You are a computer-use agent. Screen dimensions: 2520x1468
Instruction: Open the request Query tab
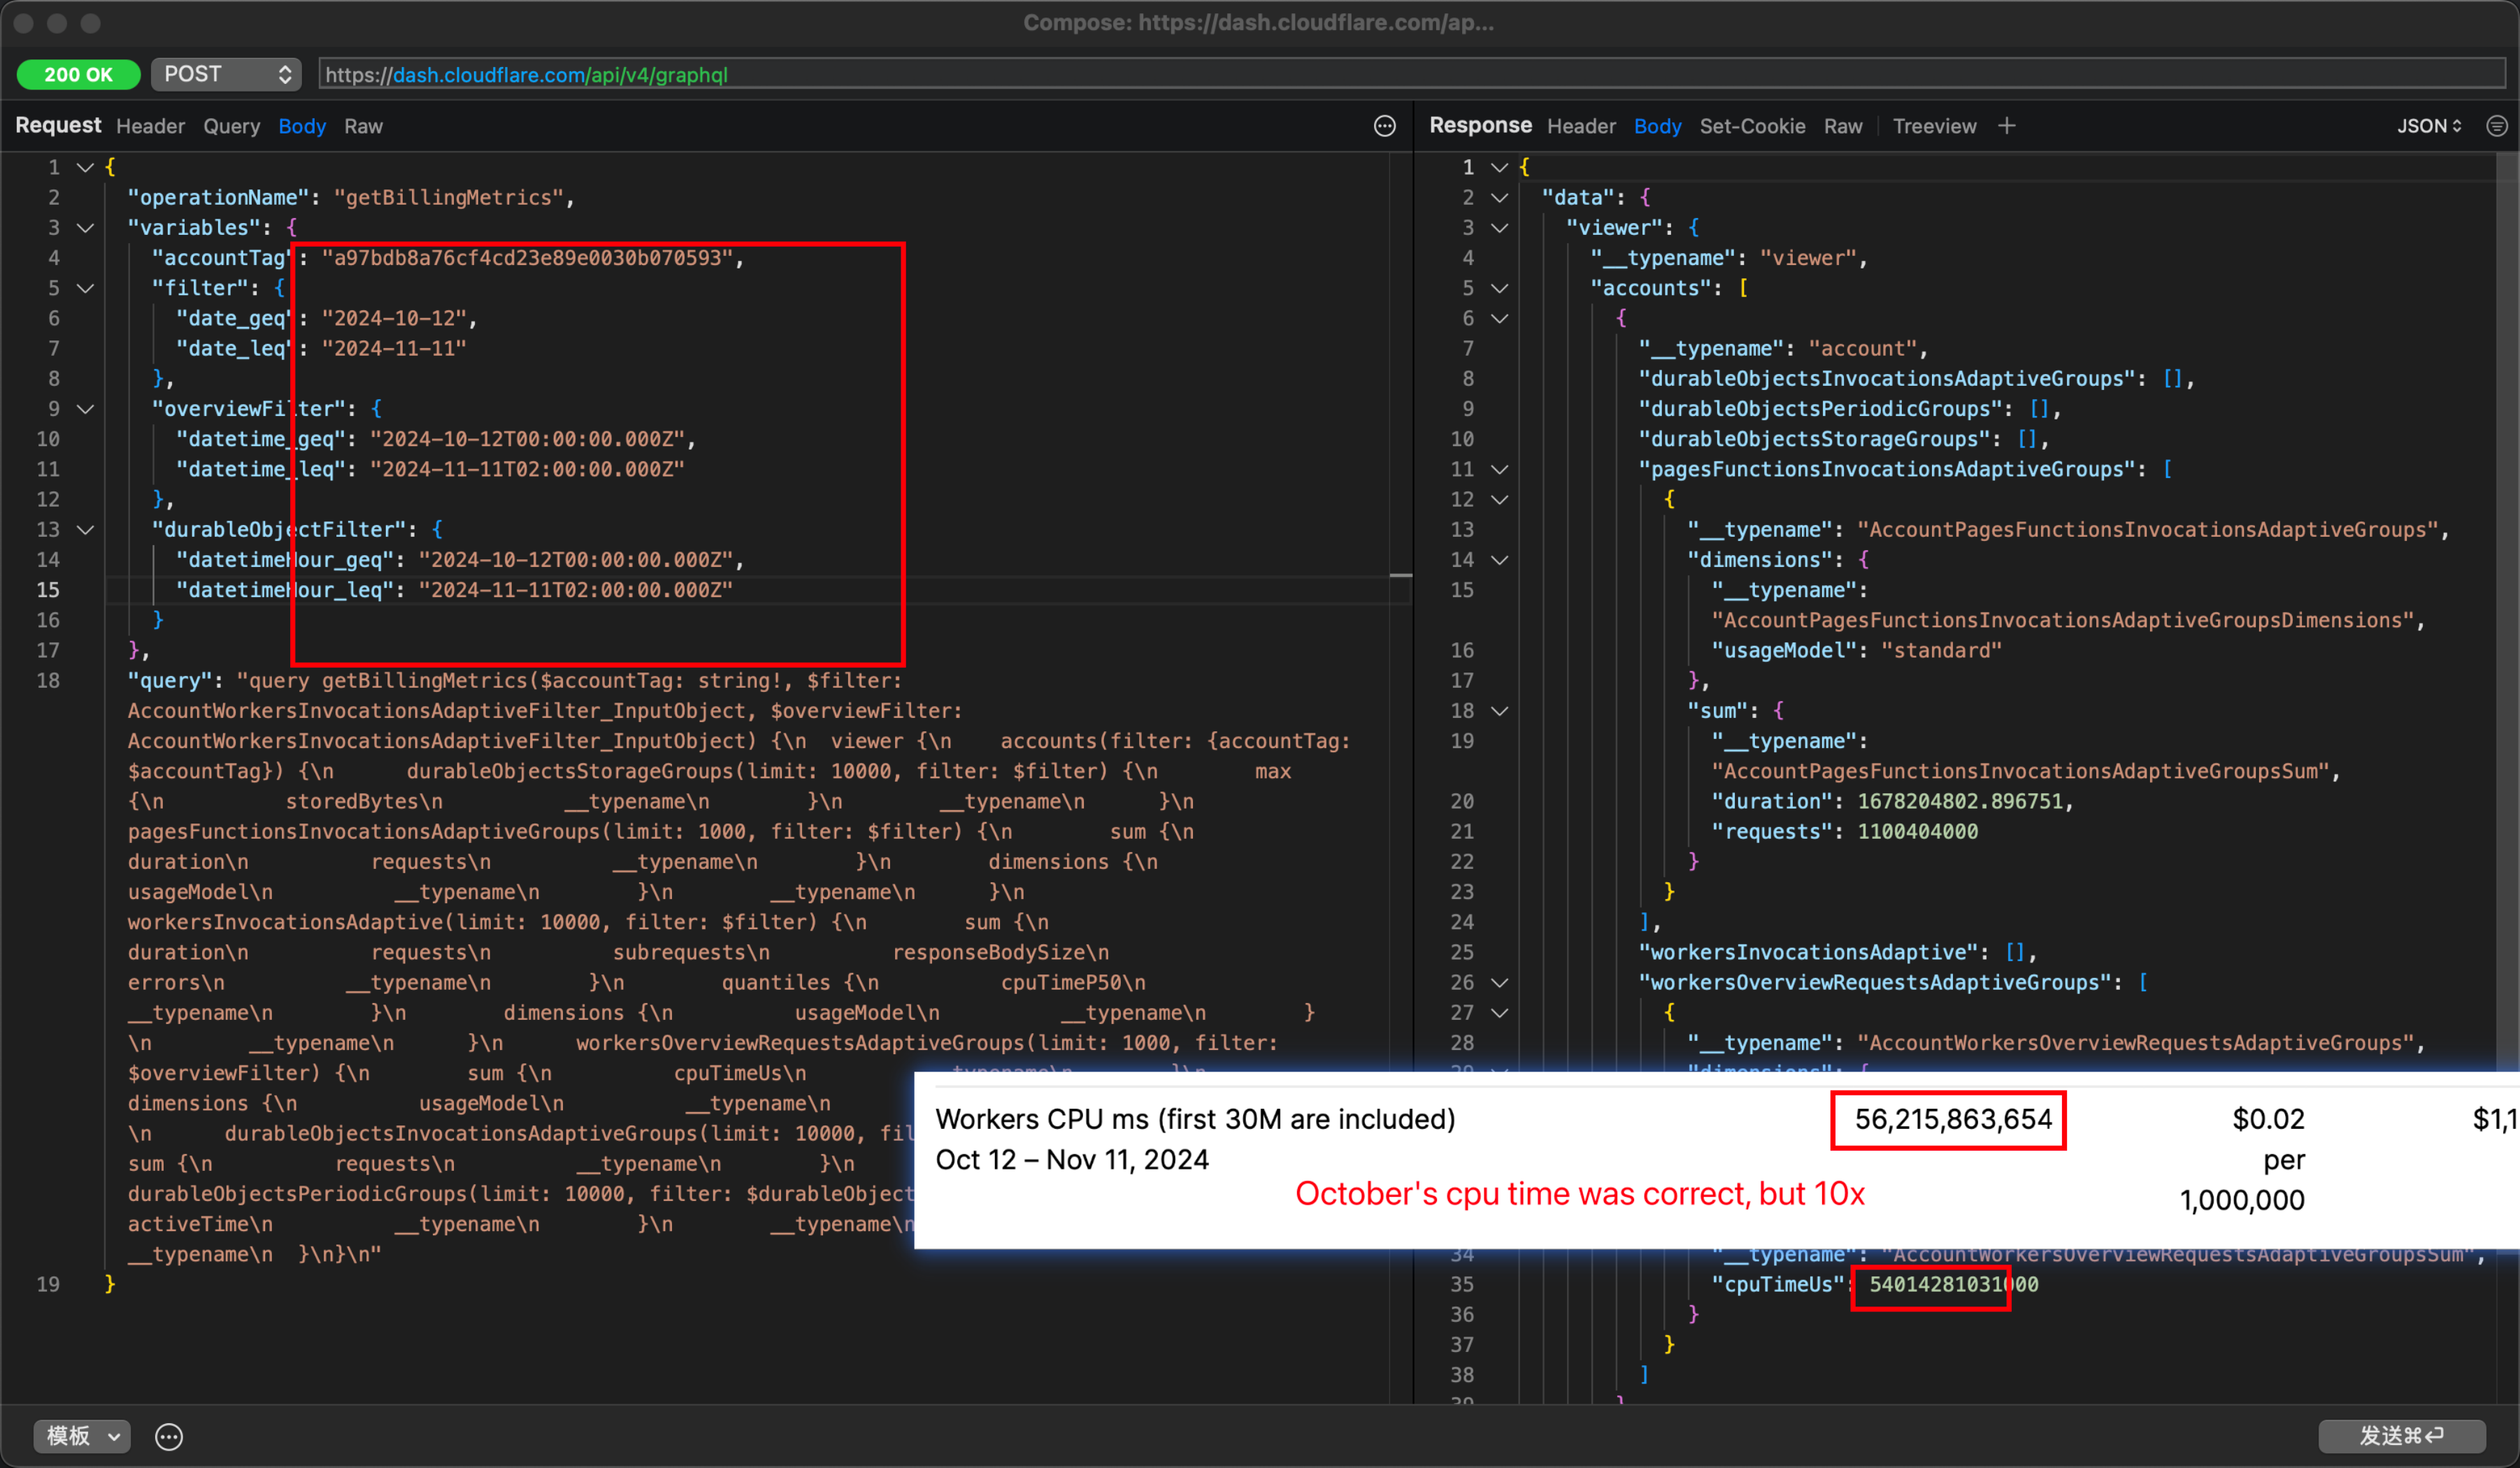tap(231, 126)
